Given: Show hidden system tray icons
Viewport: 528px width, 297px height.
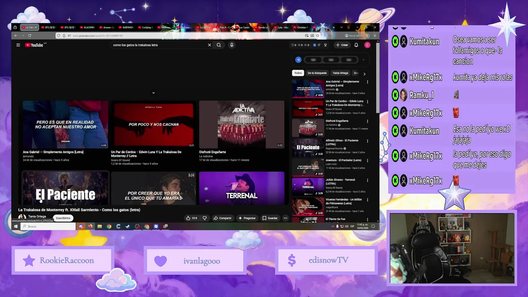Looking at the screenshot, I should pos(333,226).
